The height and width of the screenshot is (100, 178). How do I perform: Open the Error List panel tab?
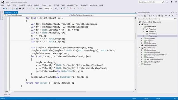7,95
